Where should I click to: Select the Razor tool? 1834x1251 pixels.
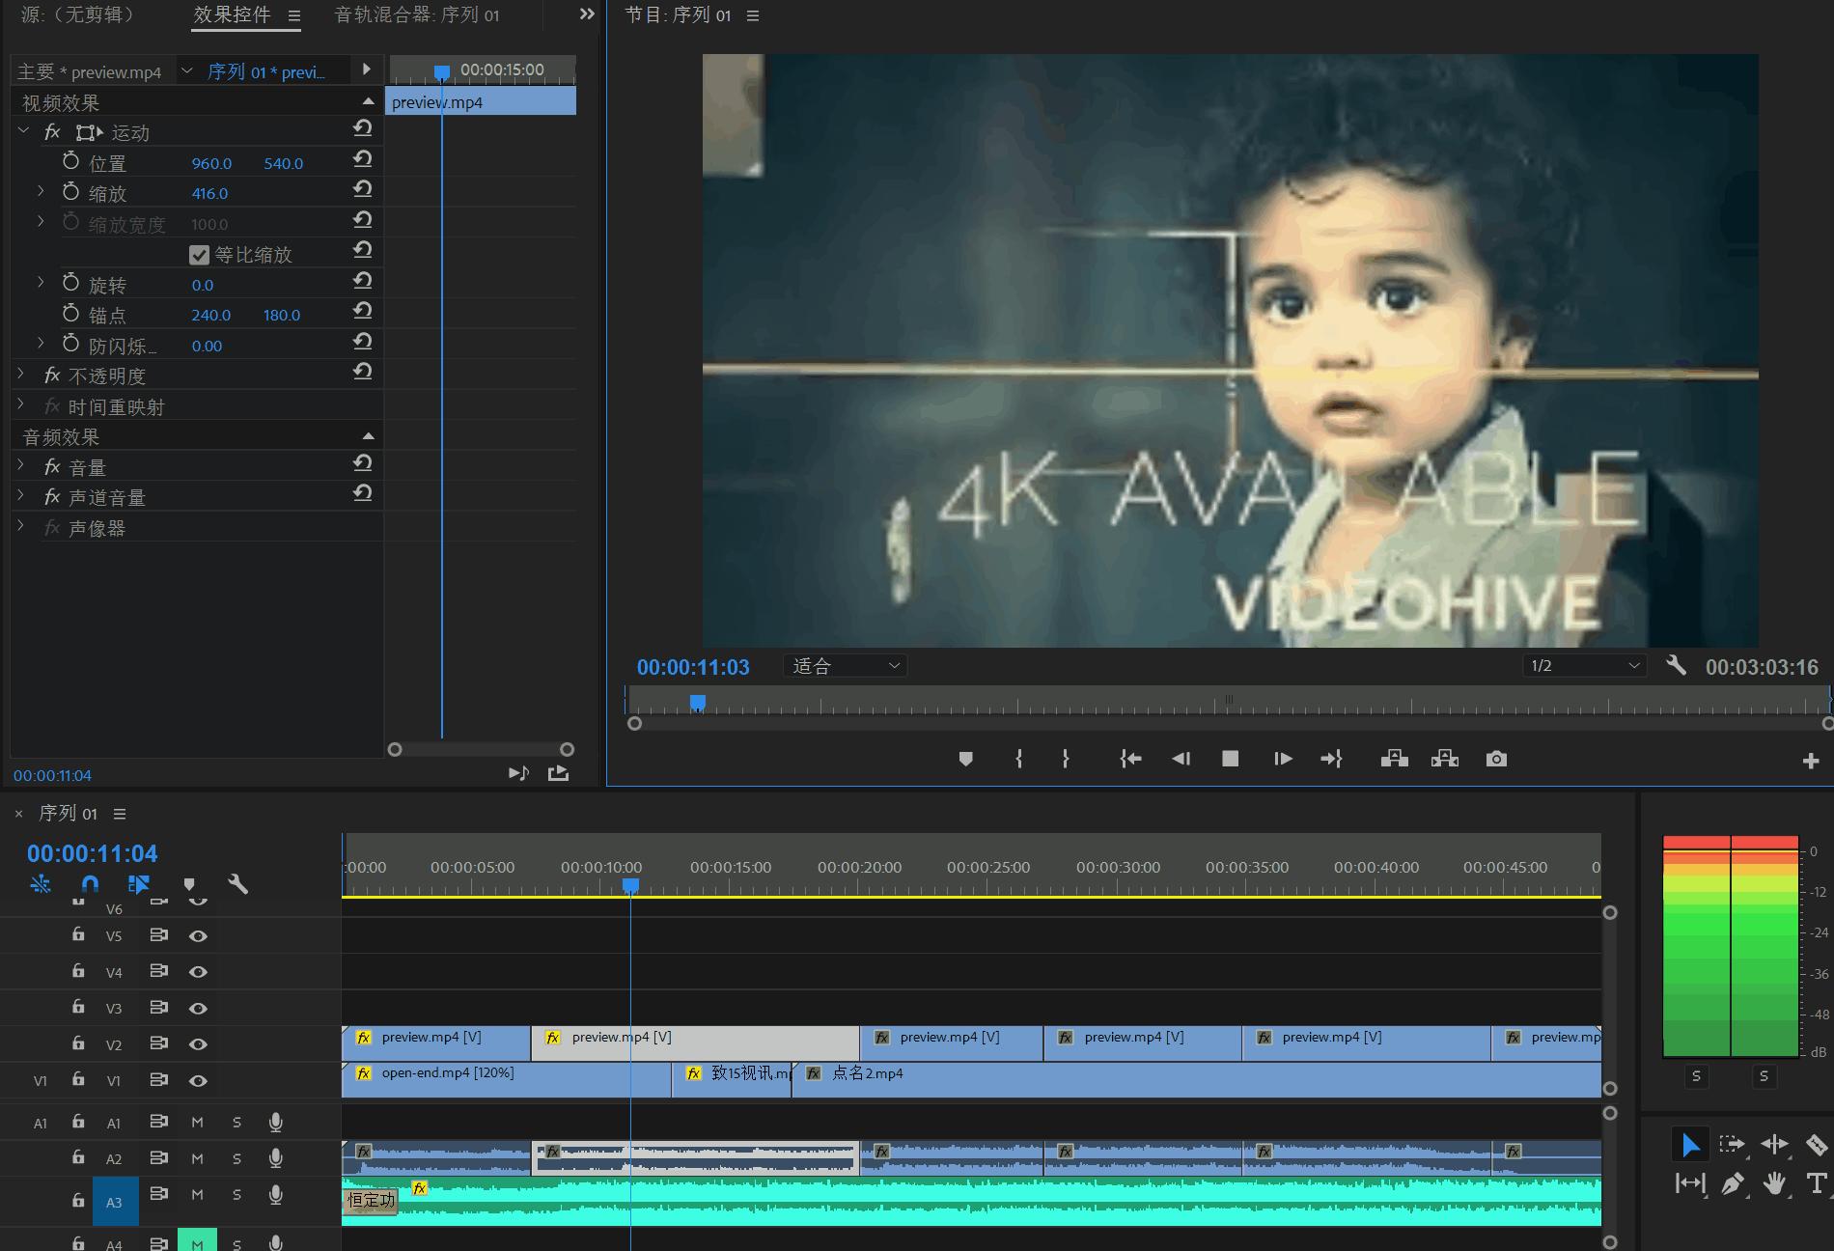[x=1816, y=1145]
